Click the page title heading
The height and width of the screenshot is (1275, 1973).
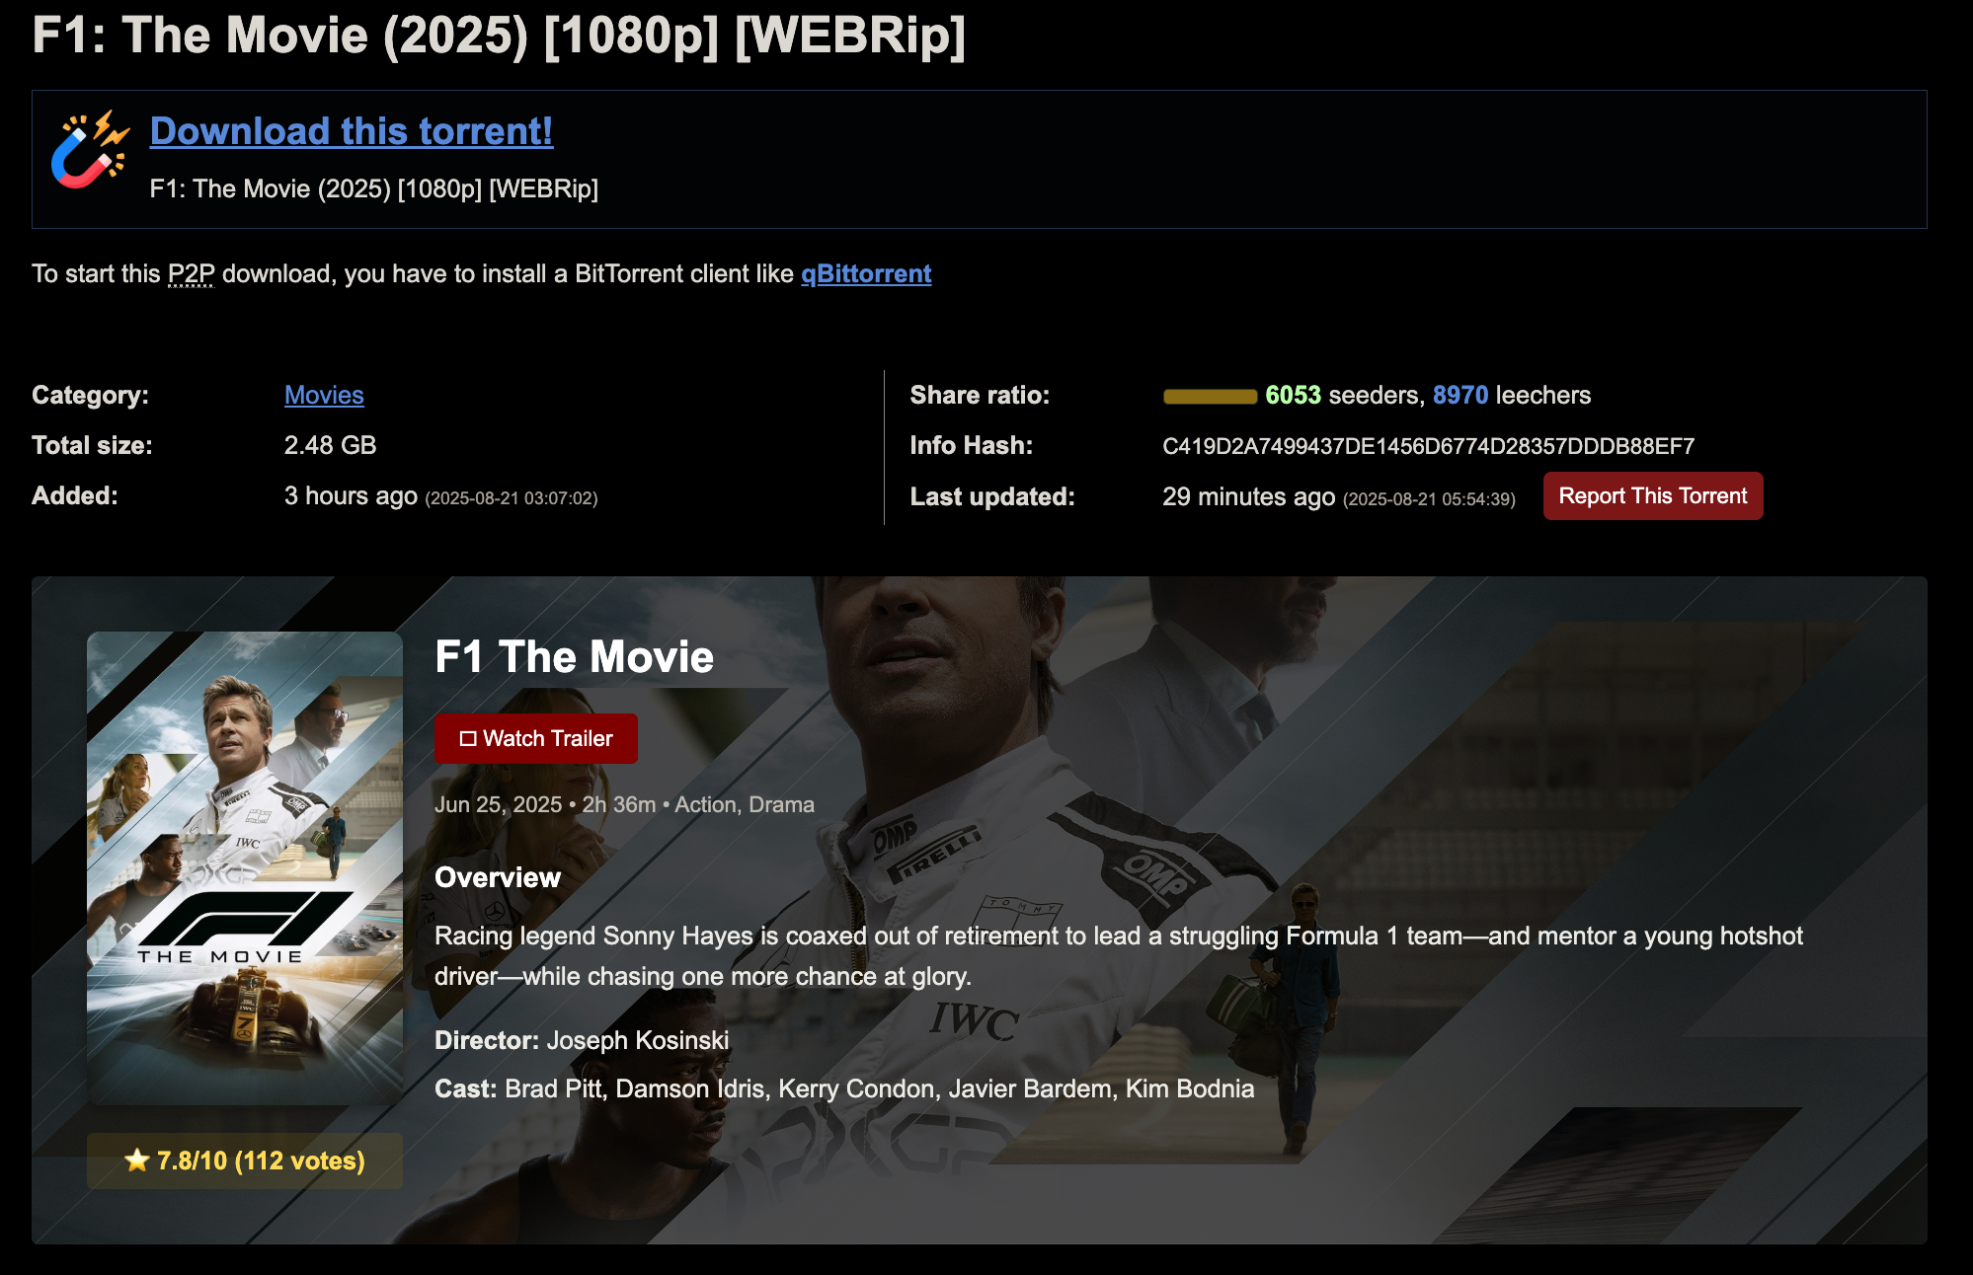tap(500, 36)
